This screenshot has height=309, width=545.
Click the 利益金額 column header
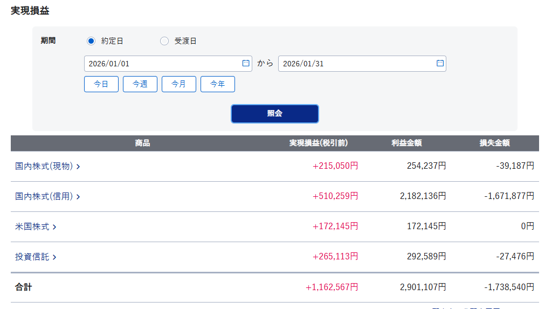[x=406, y=143]
